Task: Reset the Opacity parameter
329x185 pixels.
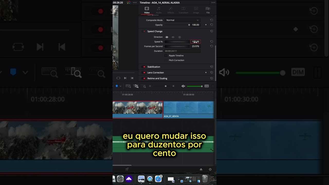Action: click(212, 25)
